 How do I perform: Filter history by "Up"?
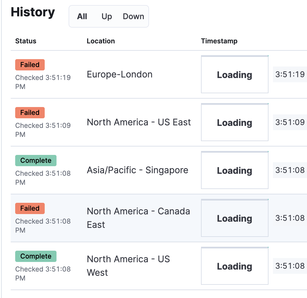[106, 16]
